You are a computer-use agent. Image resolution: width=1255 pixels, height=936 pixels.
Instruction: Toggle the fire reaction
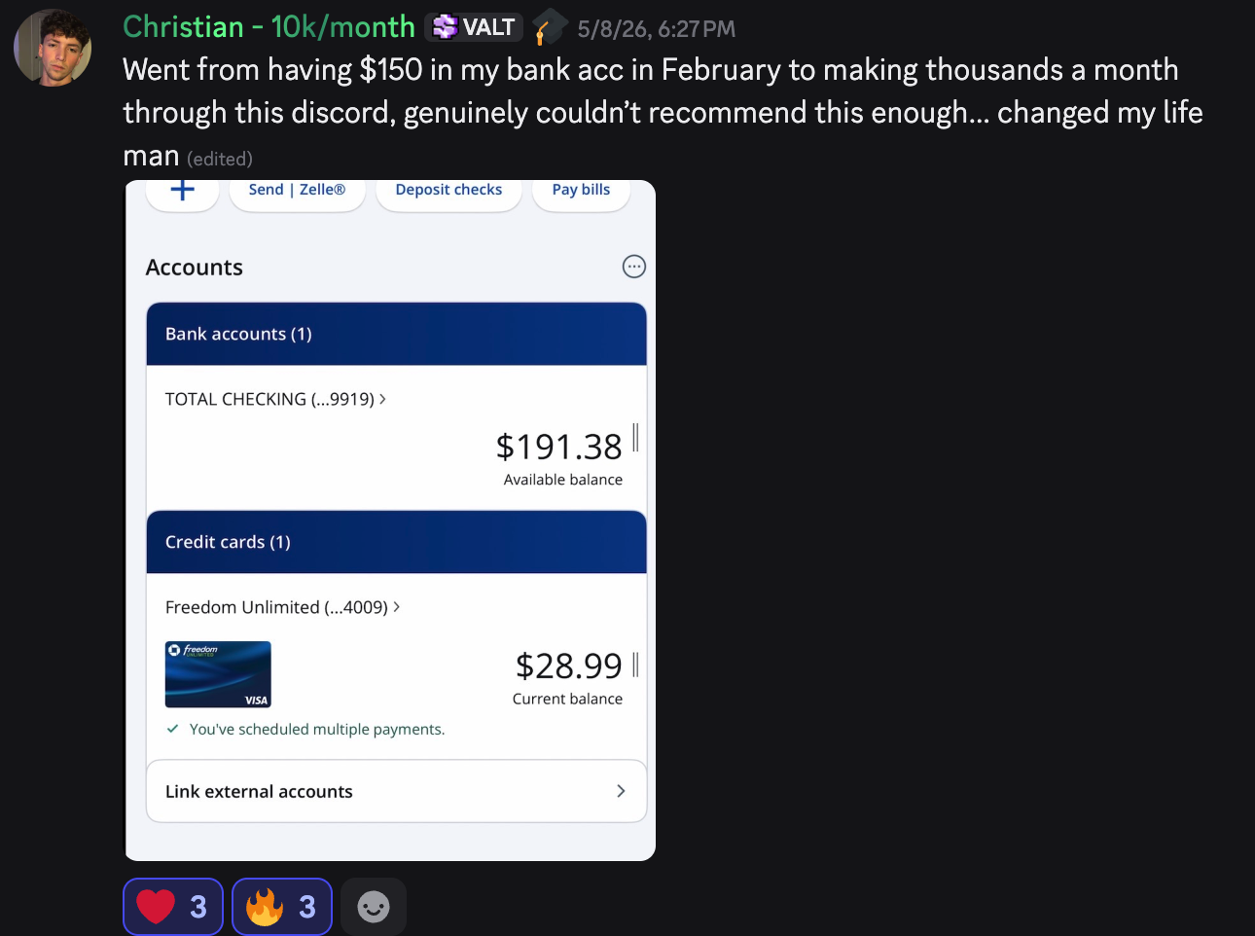pos(282,907)
